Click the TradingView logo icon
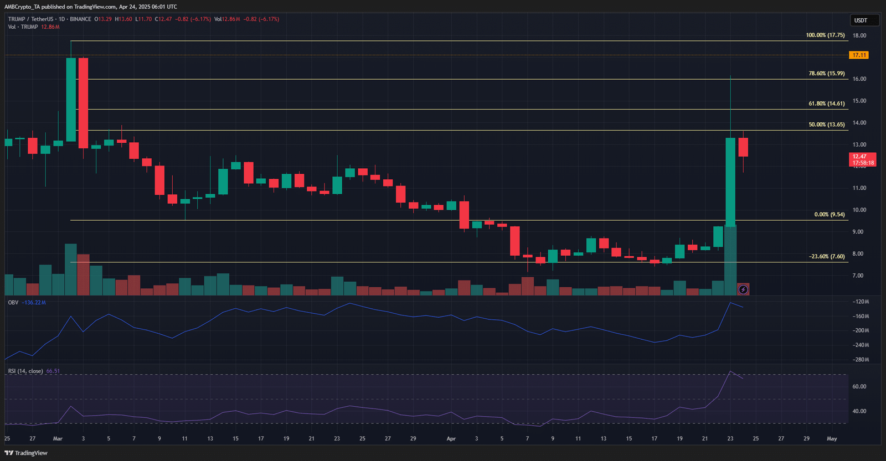The height and width of the screenshot is (461, 886). click(9, 453)
